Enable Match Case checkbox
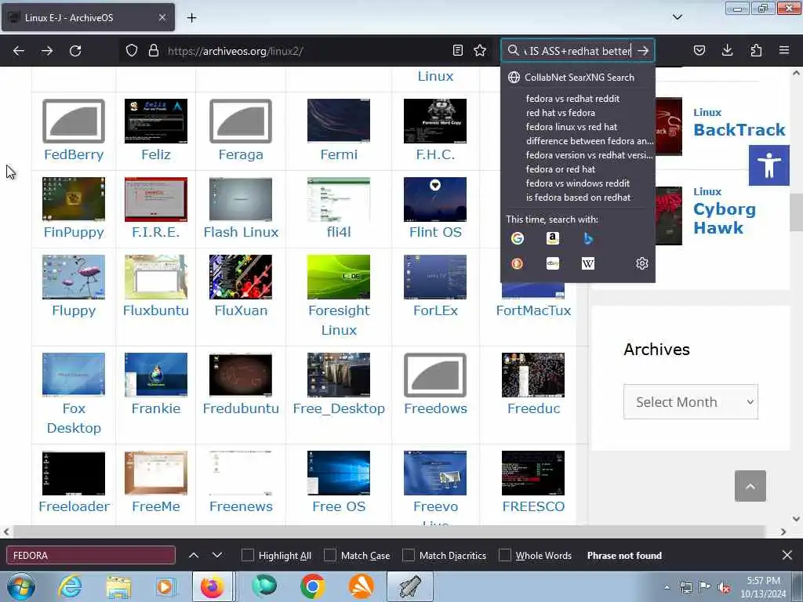The width and height of the screenshot is (803, 602). tap(330, 556)
